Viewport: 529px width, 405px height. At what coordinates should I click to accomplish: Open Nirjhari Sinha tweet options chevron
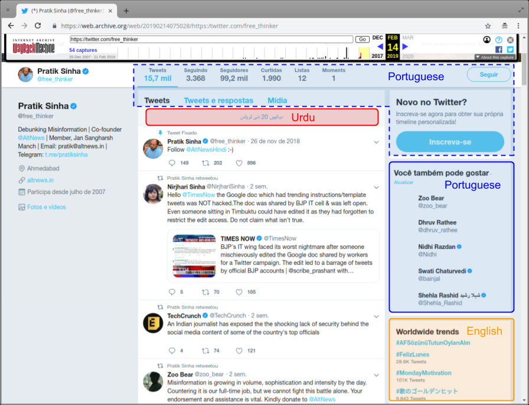[x=376, y=187]
